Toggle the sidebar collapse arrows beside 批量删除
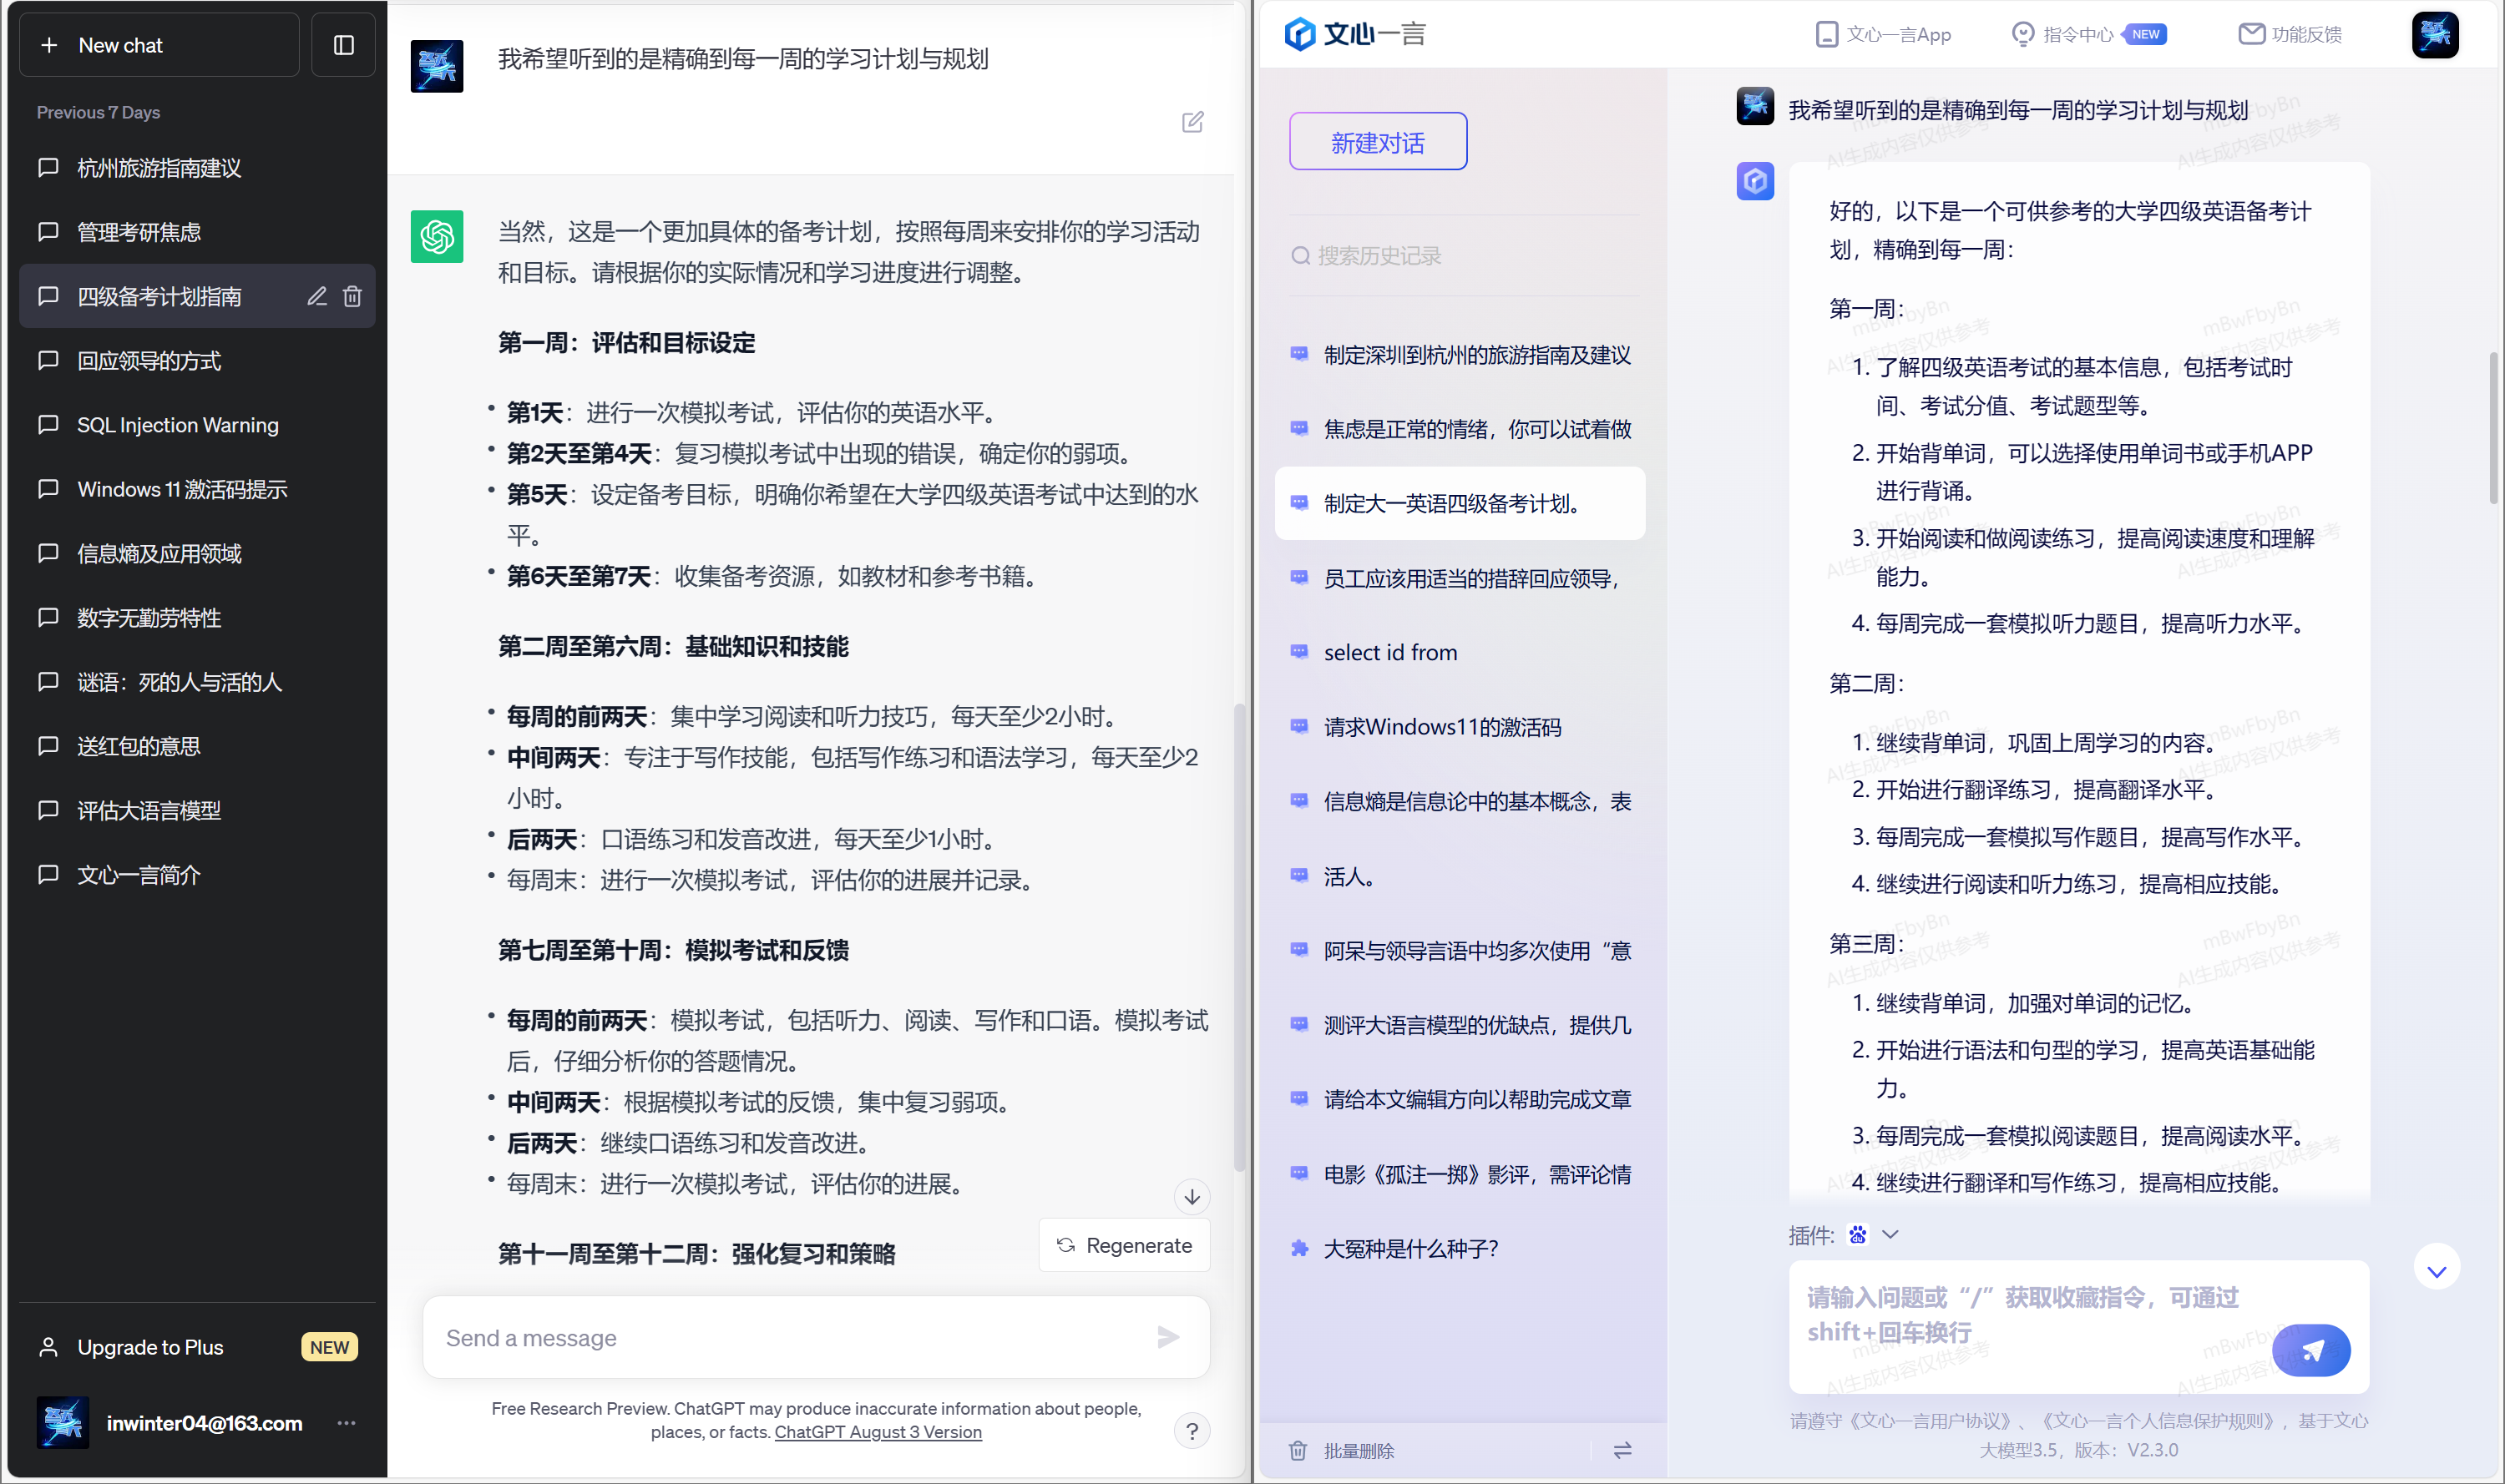 tap(1622, 1450)
